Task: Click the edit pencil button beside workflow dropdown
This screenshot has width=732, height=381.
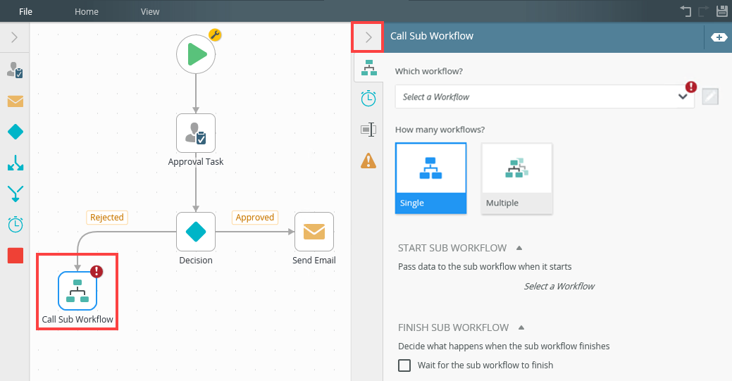Action: point(710,96)
